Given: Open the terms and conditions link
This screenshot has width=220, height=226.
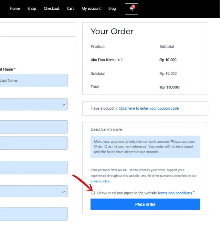Looking at the screenshot, I should 175,193.
